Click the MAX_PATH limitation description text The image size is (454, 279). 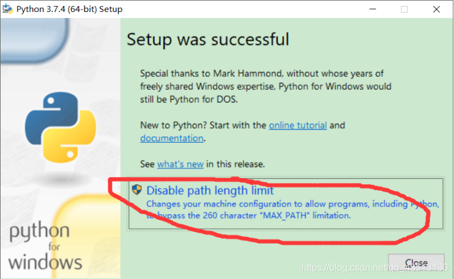point(292,210)
